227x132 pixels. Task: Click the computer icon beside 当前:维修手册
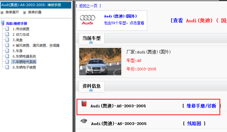(x=3, y=23)
